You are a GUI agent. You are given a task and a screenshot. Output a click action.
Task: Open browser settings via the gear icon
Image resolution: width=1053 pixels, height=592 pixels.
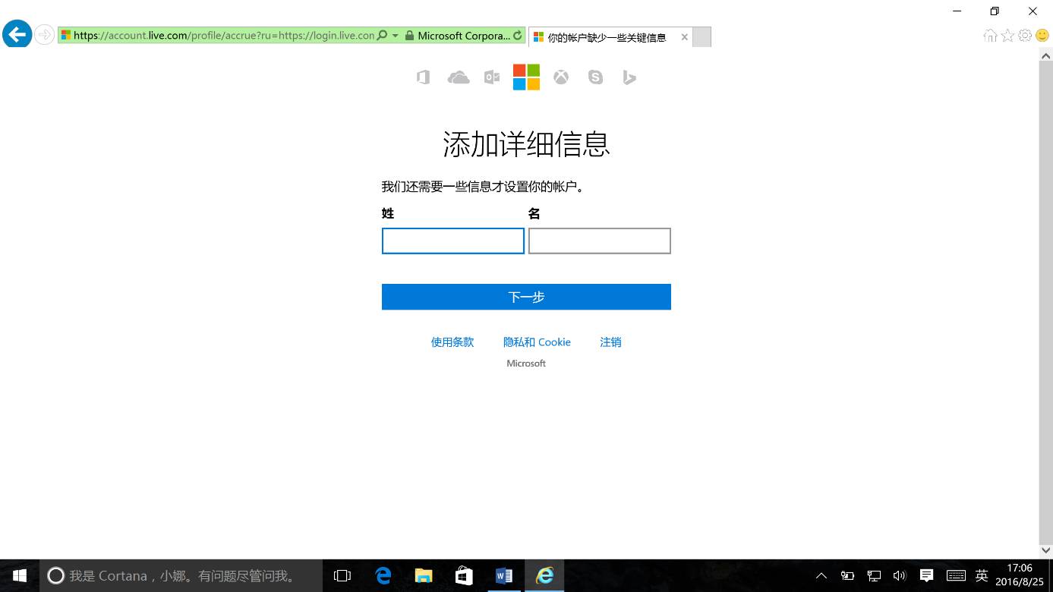1025,35
